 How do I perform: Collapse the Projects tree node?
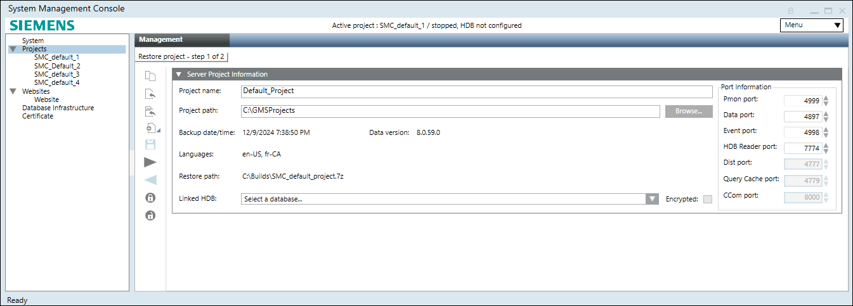13,49
